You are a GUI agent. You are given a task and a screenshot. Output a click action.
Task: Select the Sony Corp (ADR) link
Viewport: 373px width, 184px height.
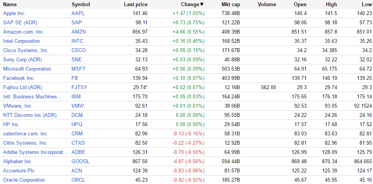(x=22, y=60)
